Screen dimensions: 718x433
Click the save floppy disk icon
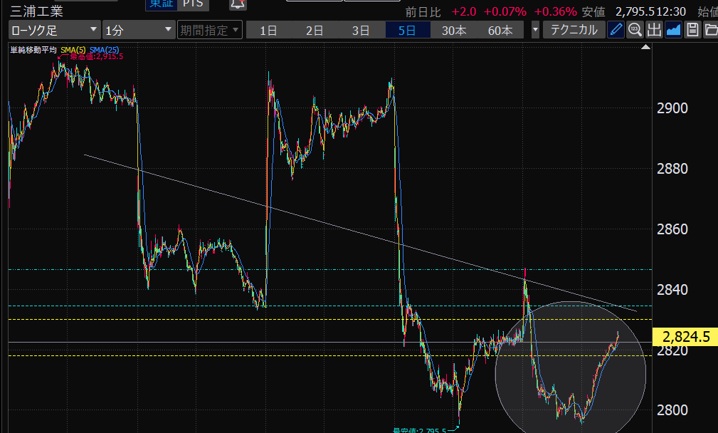(692, 30)
